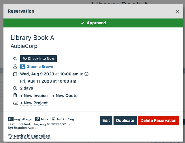Create a new invoice
Viewport: 185px width, 143px height.
tap(34, 96)
